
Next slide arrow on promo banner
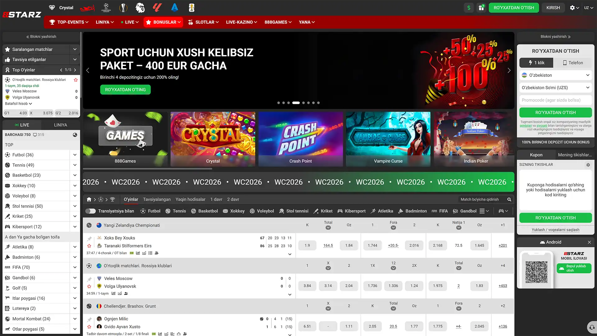point(509,70)
